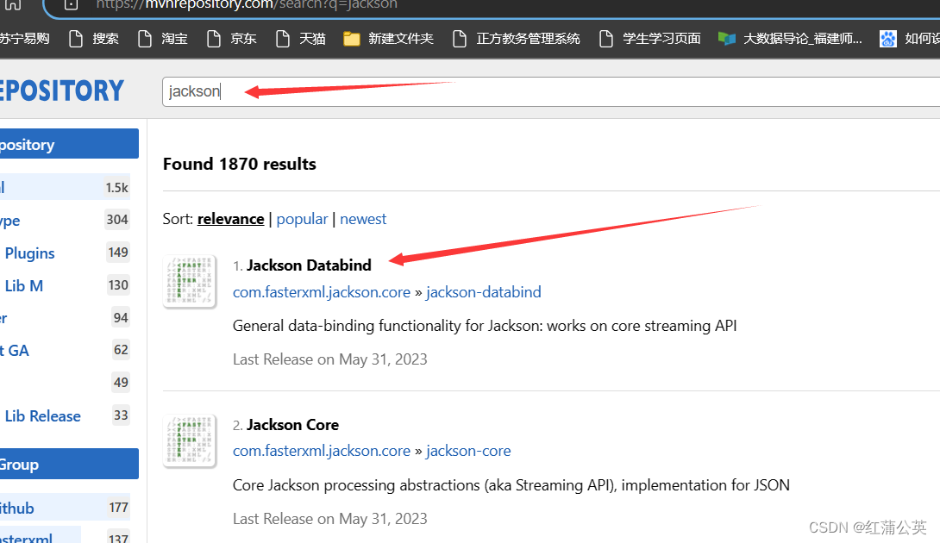Filter by Lib Release repository
Image resolution: width=940 pixels, height=543 pixels.
(42, 416)
